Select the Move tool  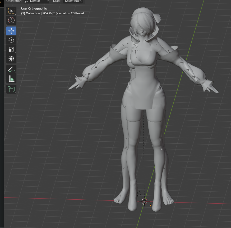click(x=11, y=31)
